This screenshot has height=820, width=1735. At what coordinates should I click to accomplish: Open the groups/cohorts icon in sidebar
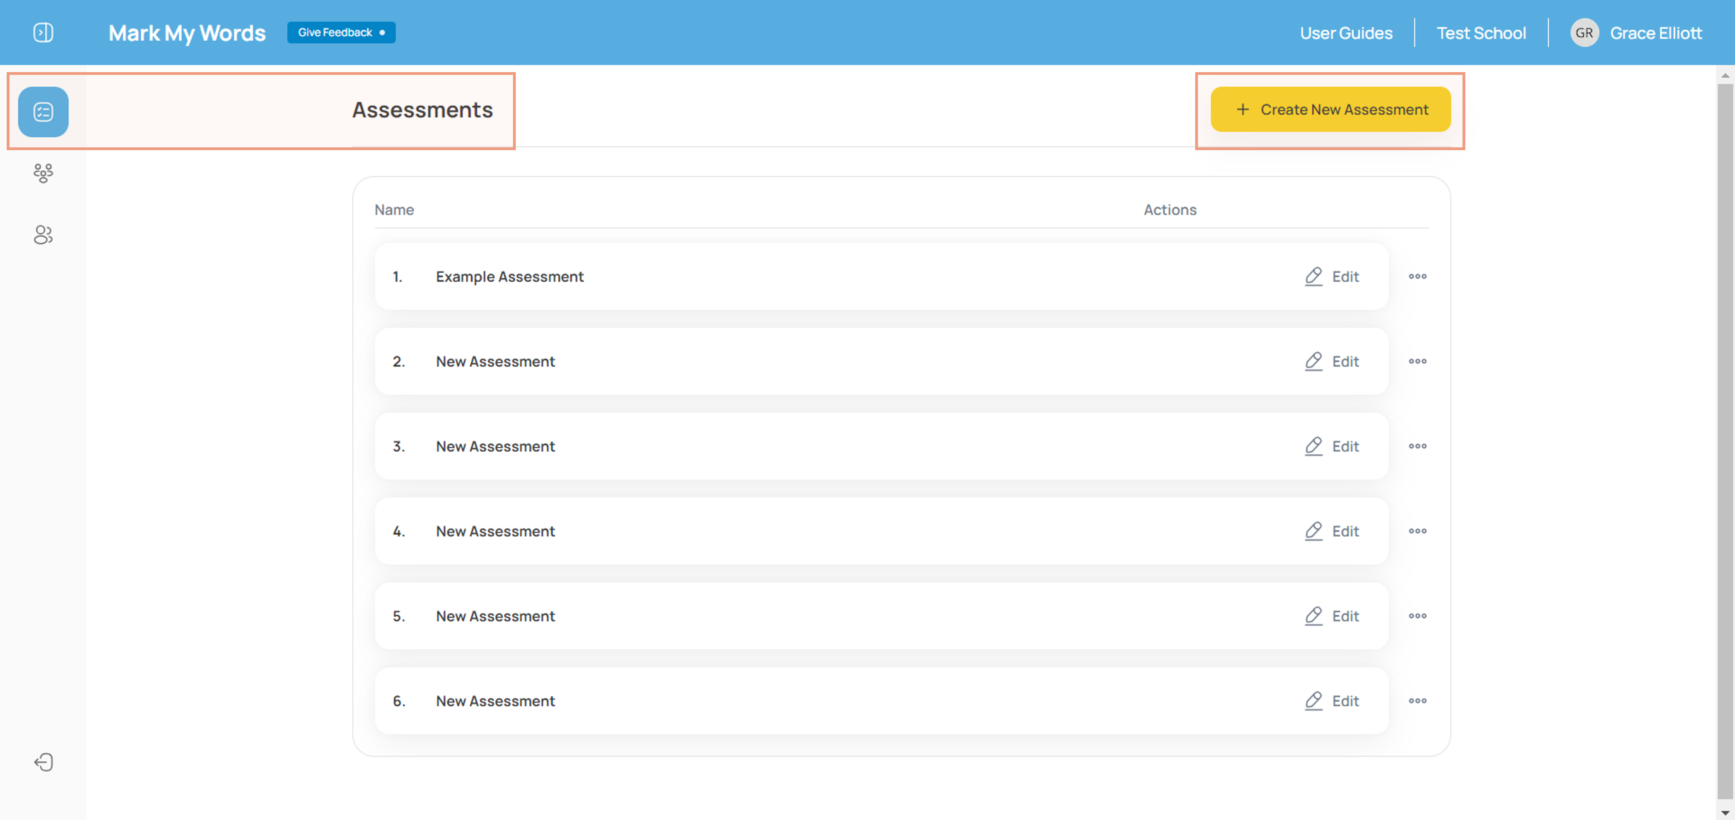click(x=42, y=171)
